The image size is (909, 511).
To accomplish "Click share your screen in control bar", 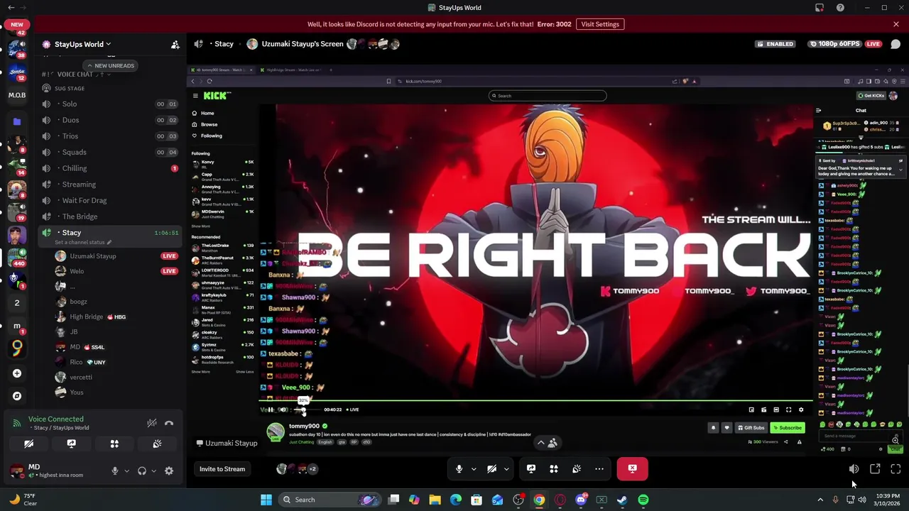I will pyautogui.click(x=530, y=468).
